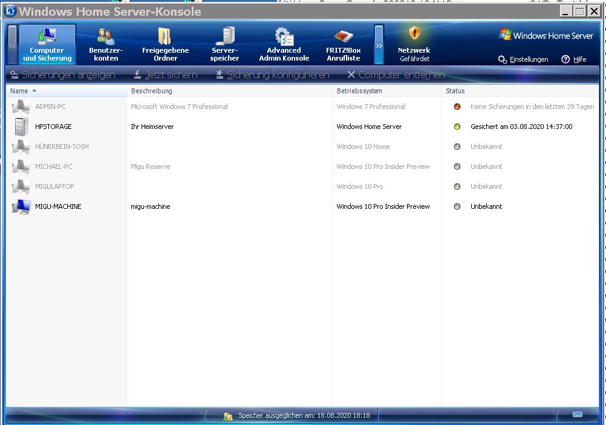Open the Serverspeicher section
This screenshot has width=606, height=425.
(225, 45)
